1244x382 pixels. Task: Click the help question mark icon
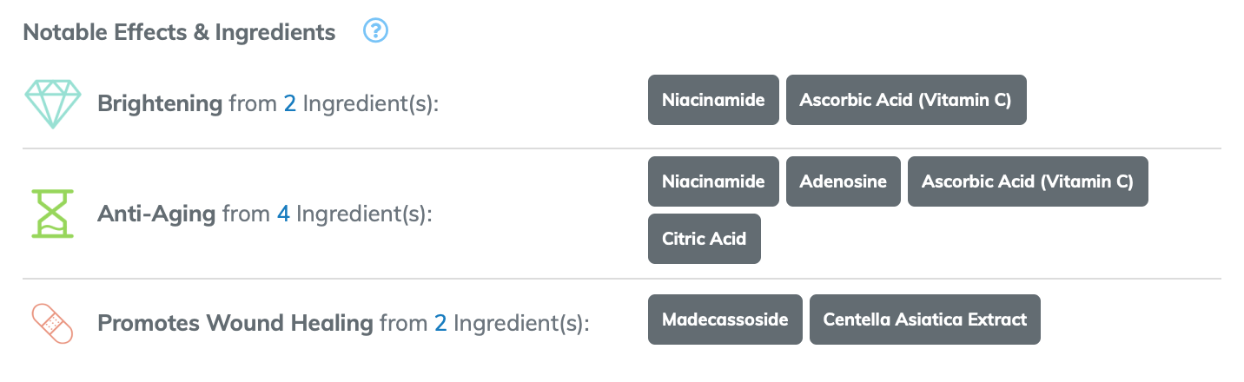[x=375, y=32]
